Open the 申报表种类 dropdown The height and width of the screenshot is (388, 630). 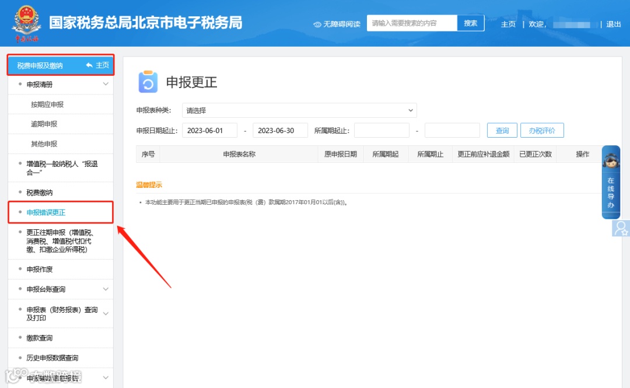pos(299,110)
